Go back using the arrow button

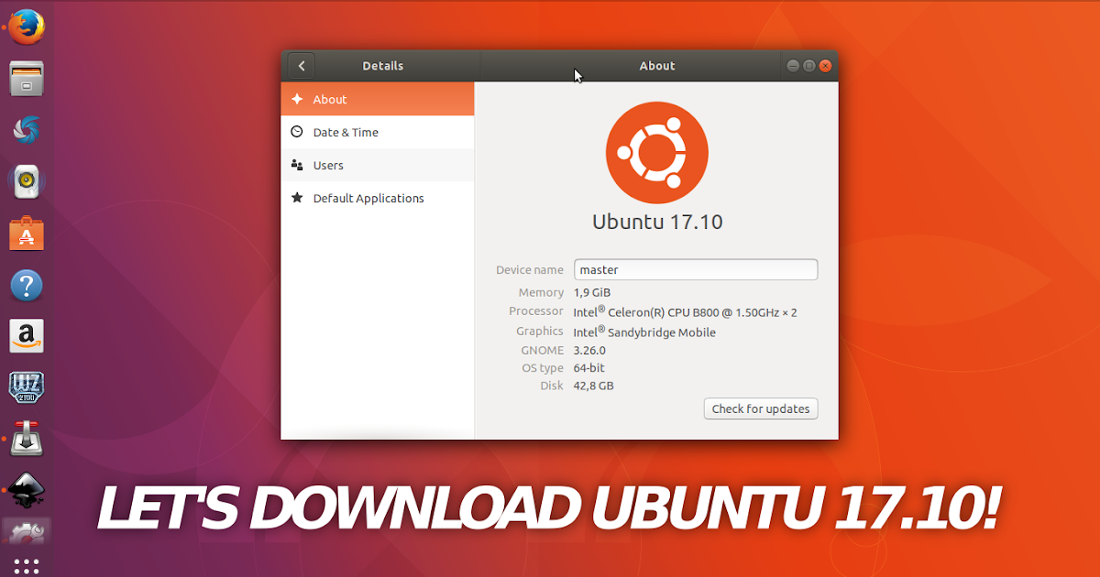pos(301,65)
